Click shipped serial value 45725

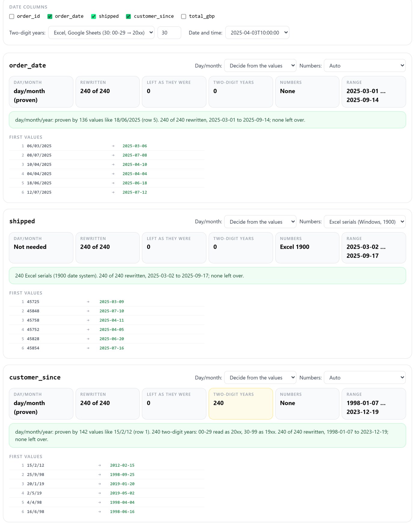(x=33, y=302)
